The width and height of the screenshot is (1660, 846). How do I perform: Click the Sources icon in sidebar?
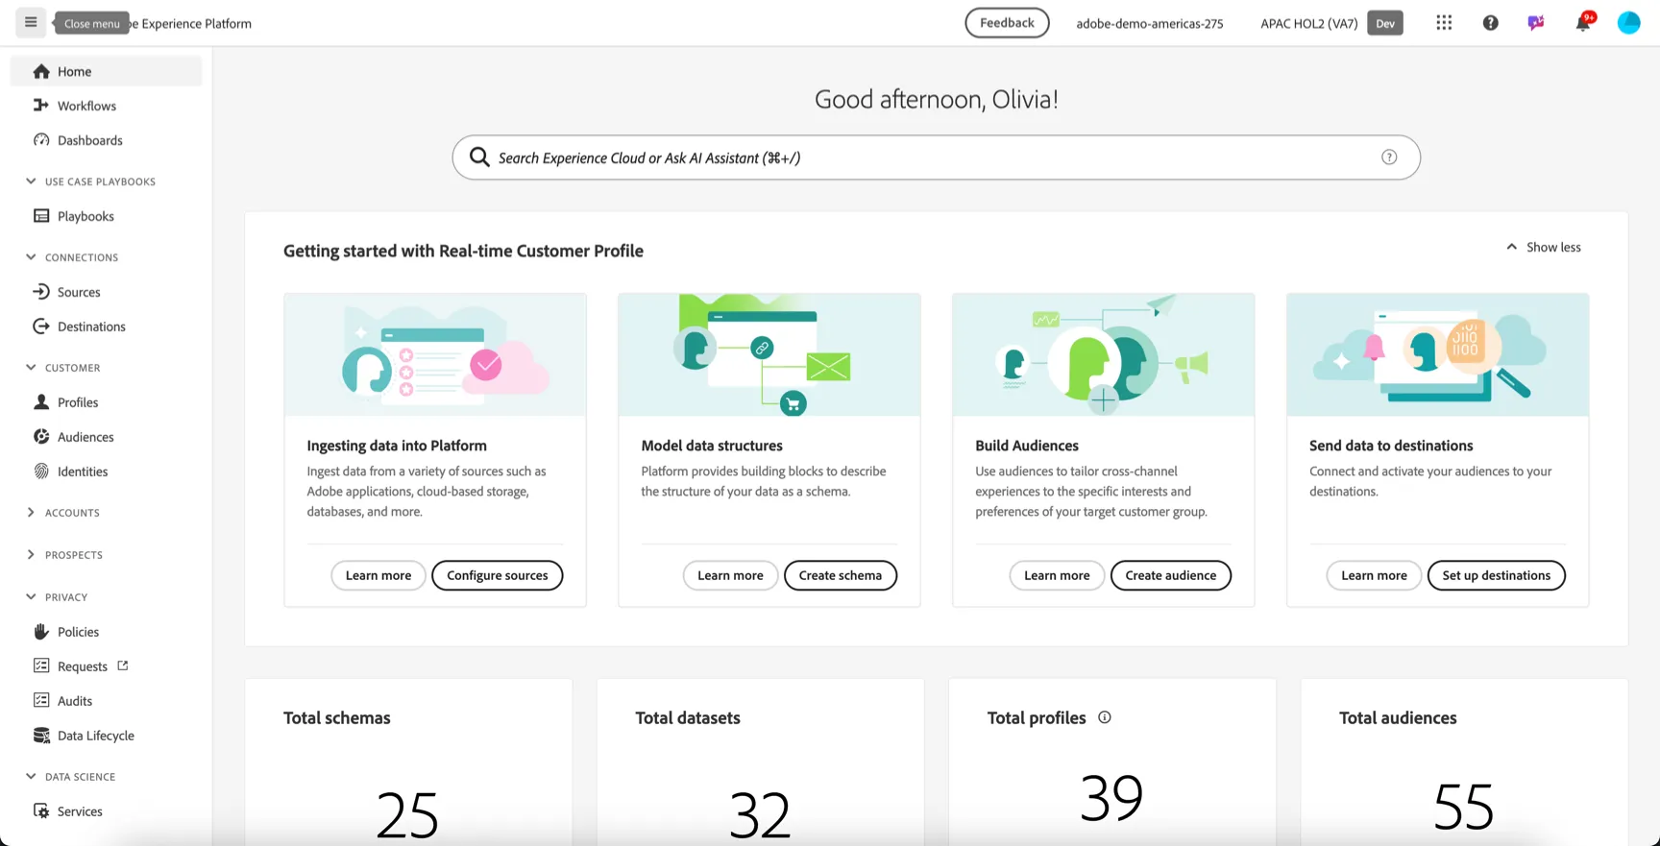(x=41, y=292)
